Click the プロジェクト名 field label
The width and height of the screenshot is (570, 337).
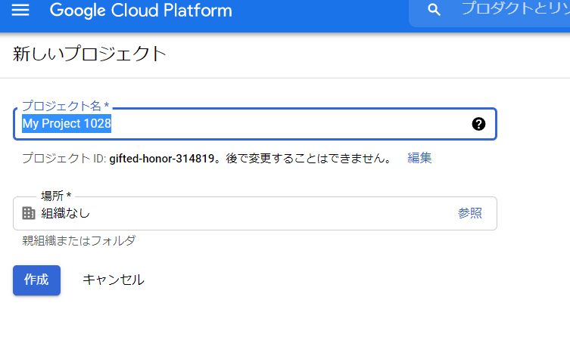pos(65,106)
